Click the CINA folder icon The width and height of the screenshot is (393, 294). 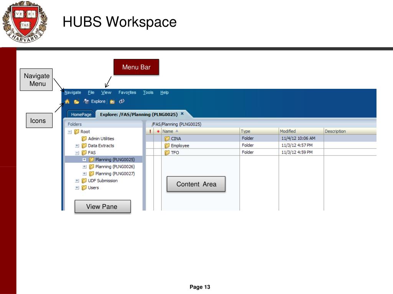pyautogui.click(x=167, y=139)
